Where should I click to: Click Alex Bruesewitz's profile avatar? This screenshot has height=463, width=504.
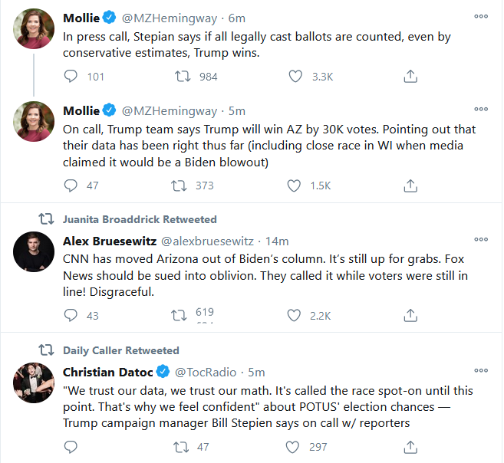[35, 251]
